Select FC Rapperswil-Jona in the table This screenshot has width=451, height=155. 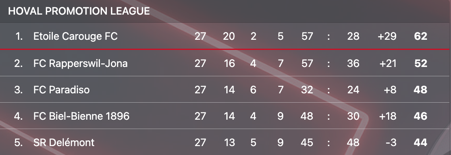click(80, 63)
